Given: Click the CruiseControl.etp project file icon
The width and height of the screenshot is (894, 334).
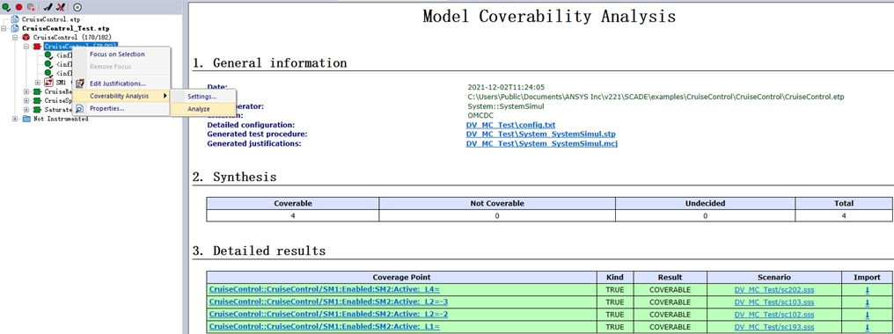Looking at the screenshot, I should tap(16, 19).
